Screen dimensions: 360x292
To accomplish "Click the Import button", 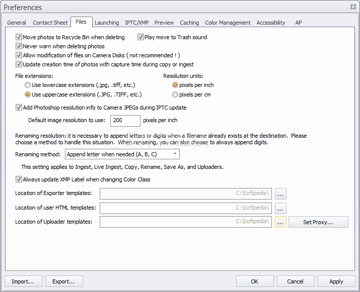I will (x=24, y=281).
